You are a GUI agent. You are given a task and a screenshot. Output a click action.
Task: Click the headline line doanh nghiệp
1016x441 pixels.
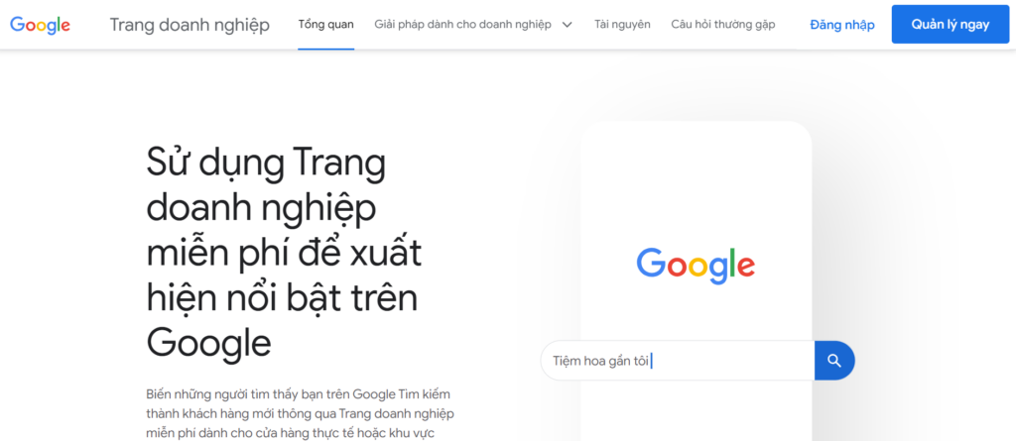tap(261, 210)
